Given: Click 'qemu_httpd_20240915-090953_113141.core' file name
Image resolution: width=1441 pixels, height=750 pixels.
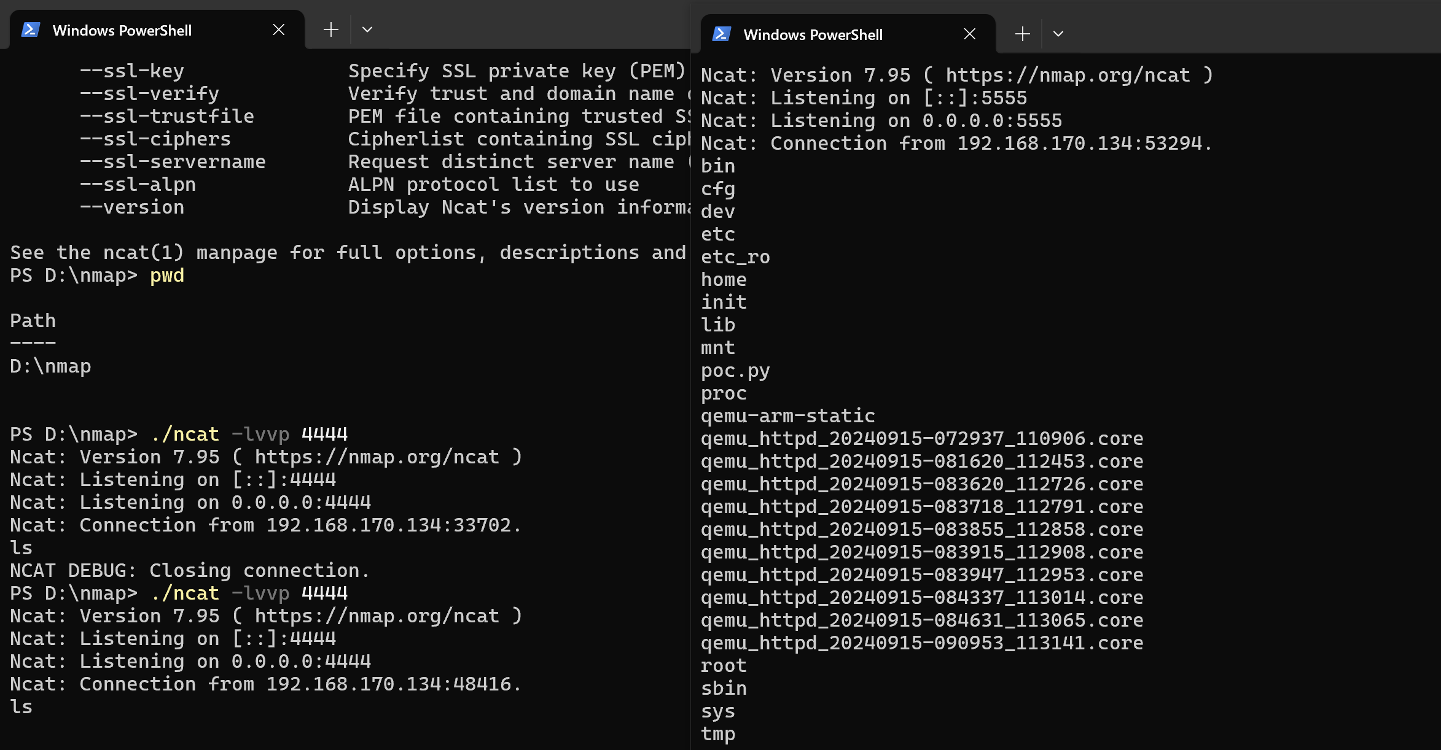Looking at the screenshot, I should pyautogui.click(x=922, y=643).
